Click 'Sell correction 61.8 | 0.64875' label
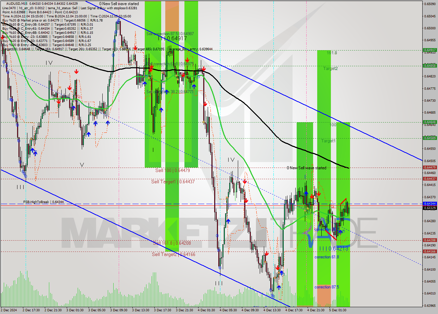The width and height of the screenshot is (438, 314). point(170,64)
